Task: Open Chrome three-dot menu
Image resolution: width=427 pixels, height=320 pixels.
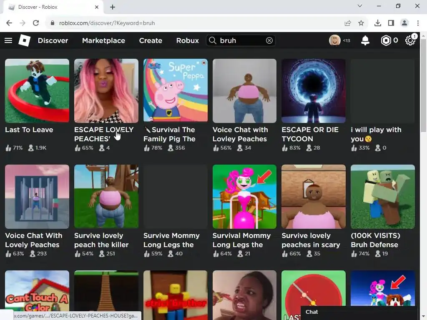Action: coord(418,23)
